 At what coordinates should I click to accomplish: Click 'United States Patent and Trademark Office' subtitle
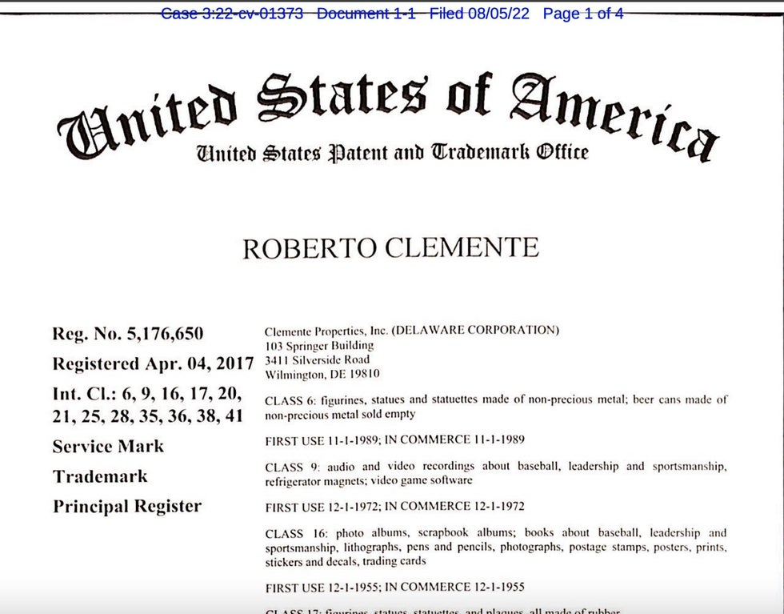(x=393, y=152)
